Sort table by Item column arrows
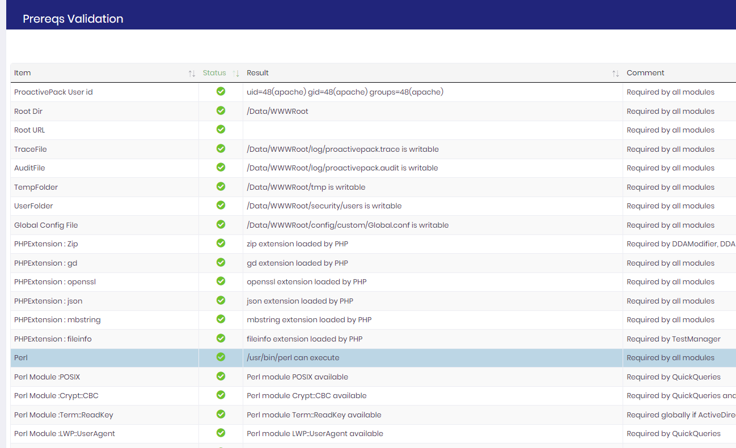This screenshot has width=736, height=448. click(x=192, y=74)
